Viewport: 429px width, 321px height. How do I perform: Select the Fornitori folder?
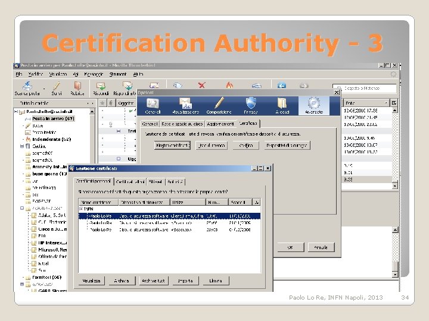(47, 278)
